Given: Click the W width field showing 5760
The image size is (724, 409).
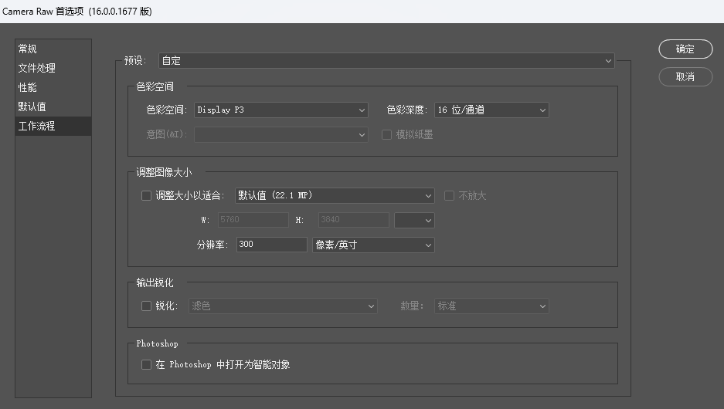Looking at the screenshot, I should pyautogui.click(x=253, y=220).
